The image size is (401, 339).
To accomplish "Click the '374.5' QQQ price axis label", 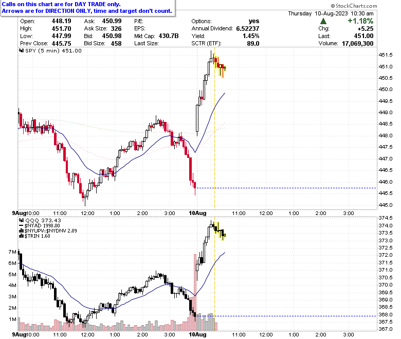I will click(385, 218).
